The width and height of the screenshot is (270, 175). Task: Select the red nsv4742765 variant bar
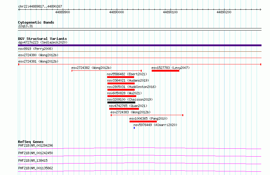click(124, 109)
